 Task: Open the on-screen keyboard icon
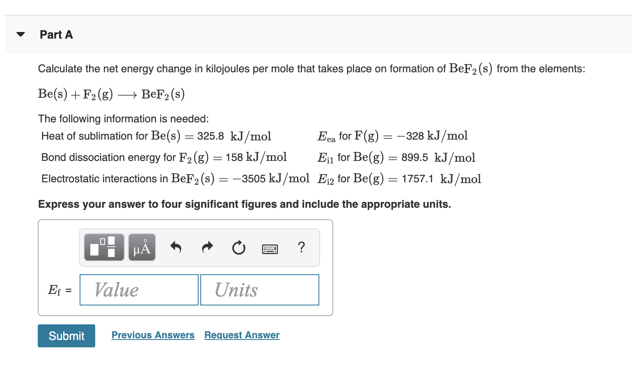click(270, 248)
